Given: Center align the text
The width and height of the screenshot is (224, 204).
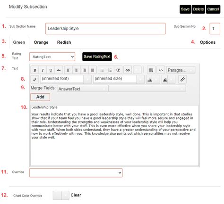Looking at the screenshot, I should pos(77,70).
